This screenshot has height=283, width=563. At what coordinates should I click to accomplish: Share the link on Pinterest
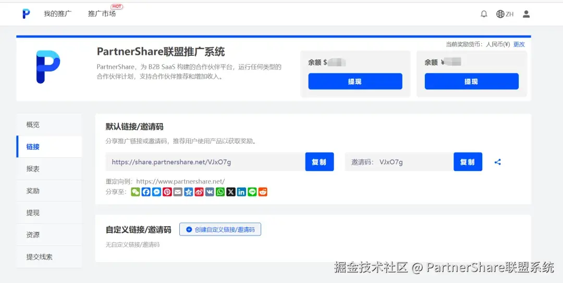click(167, 192)
